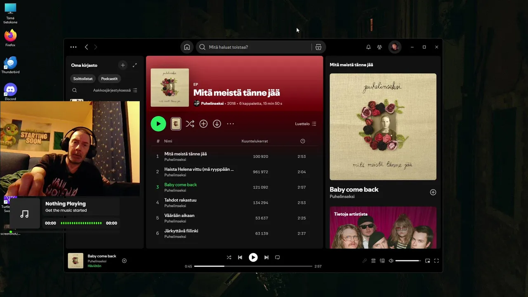Image resolution: width=528 pixels, height=297 pixels.
Task: Select the Soittolistat filter chip
Action: (x=83, y=78)
